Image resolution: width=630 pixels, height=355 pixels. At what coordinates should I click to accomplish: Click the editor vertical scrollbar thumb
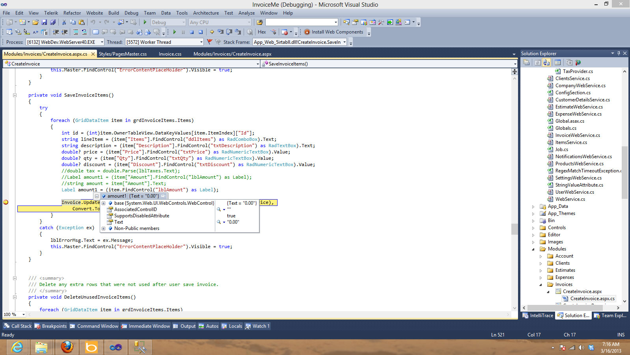click(x=514, y=229)
